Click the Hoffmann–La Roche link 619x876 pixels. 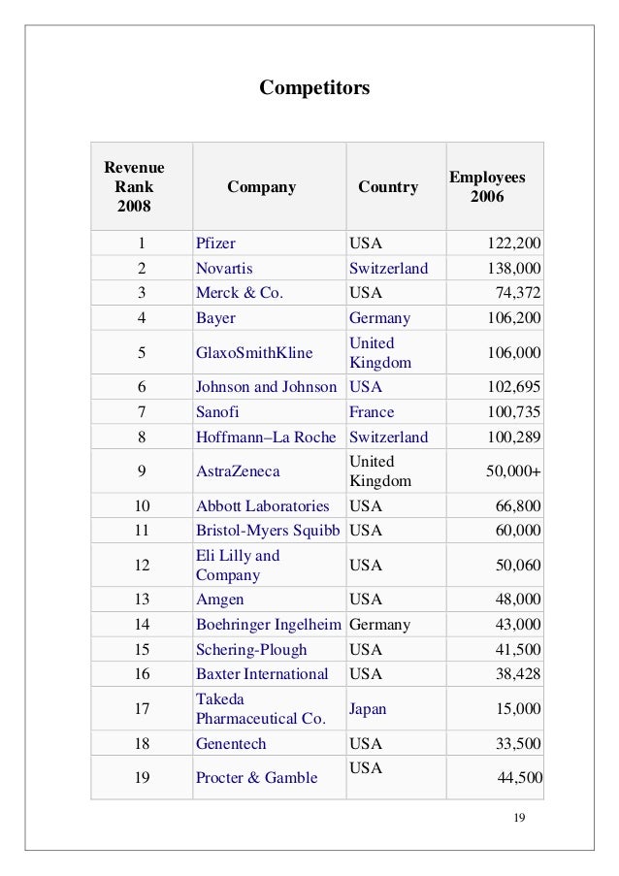click(x=266, y=437)
